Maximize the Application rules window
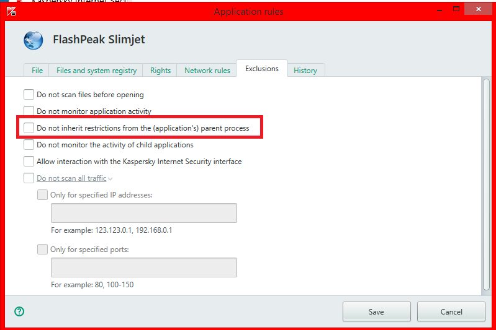496x330 pixels. (456, 9)
